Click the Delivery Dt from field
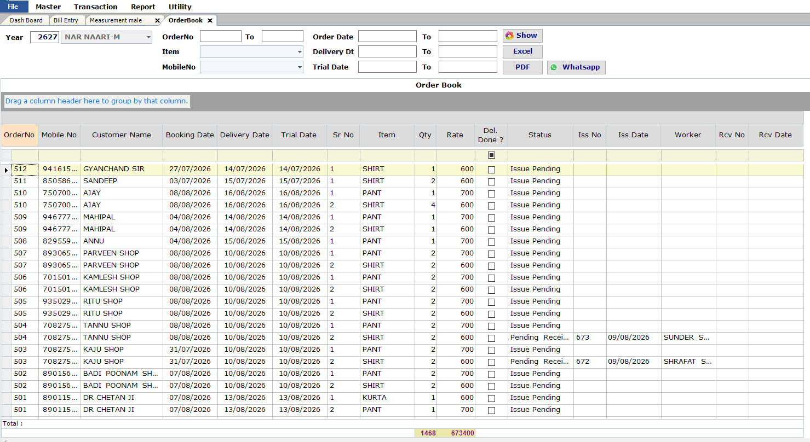 click(387, 51)
